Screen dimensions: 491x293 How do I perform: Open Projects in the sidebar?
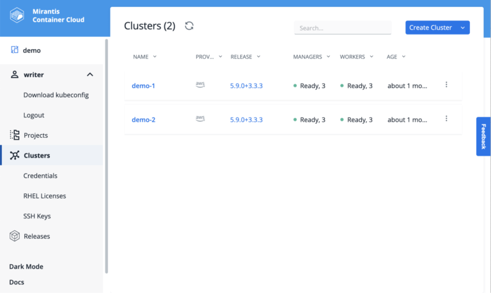(36, 135)
